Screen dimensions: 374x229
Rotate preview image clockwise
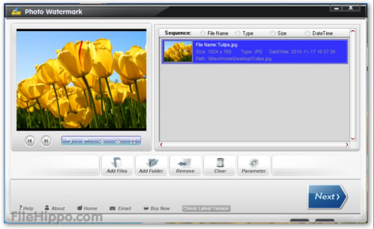85,141
